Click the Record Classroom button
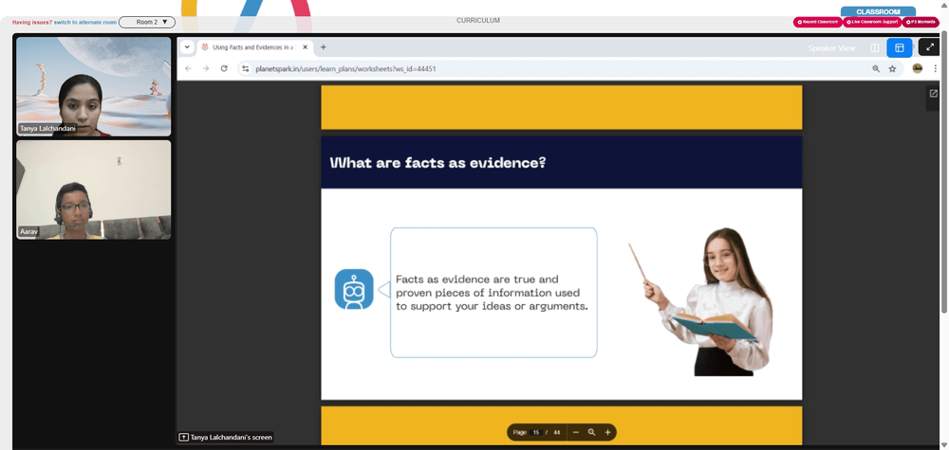The image size is (949, 450). pos(818,23)
